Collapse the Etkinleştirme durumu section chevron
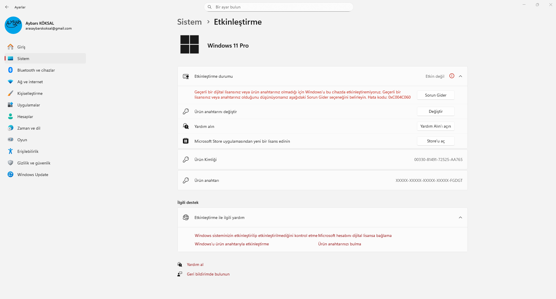556x299 pixels. click(460, 76)
